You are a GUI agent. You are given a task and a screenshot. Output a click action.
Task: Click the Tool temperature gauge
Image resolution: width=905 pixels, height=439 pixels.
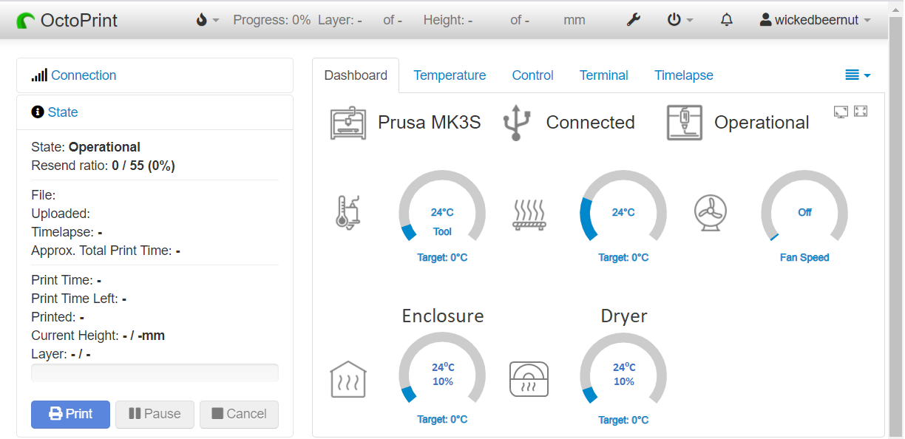(442, 212)
